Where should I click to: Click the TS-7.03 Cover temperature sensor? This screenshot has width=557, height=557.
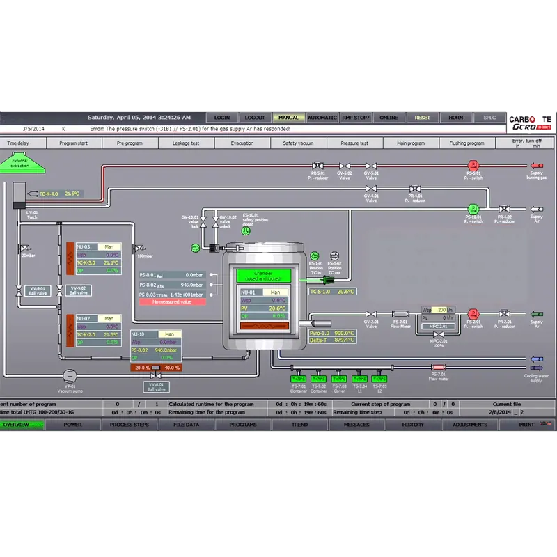339,379
